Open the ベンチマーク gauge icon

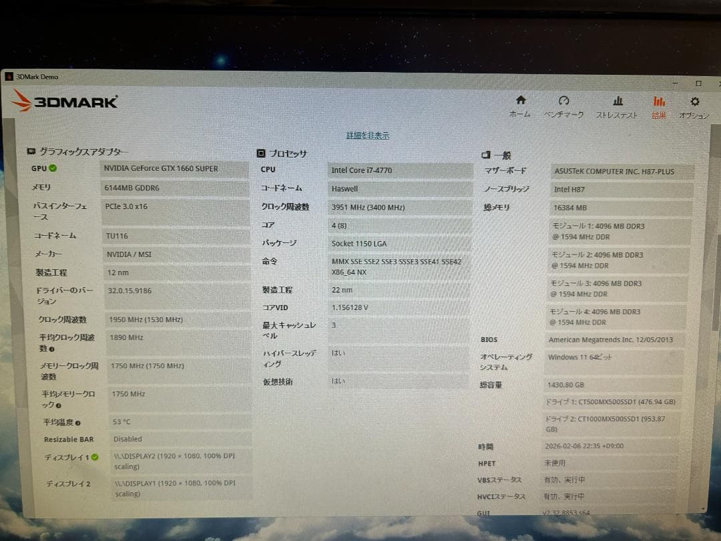coord(563,101)
